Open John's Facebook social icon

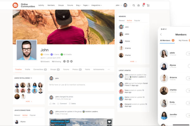[64, 61]
